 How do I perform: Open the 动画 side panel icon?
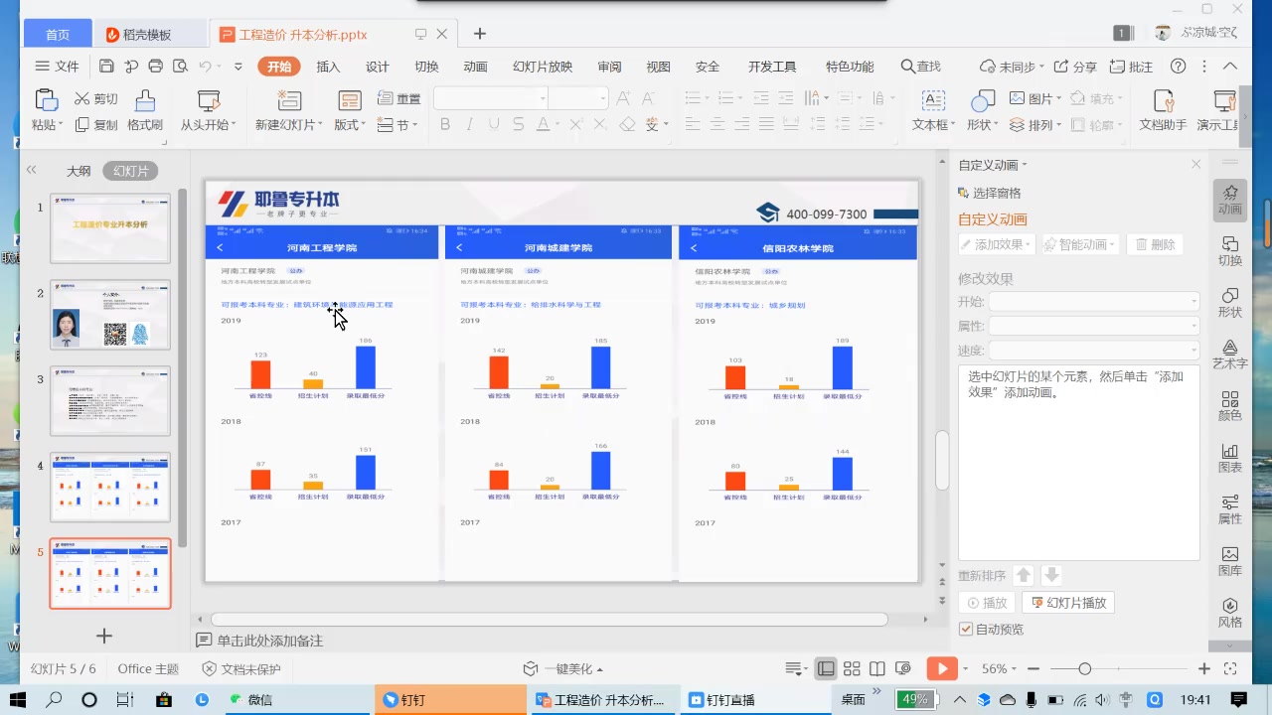tap(1230, 200)
